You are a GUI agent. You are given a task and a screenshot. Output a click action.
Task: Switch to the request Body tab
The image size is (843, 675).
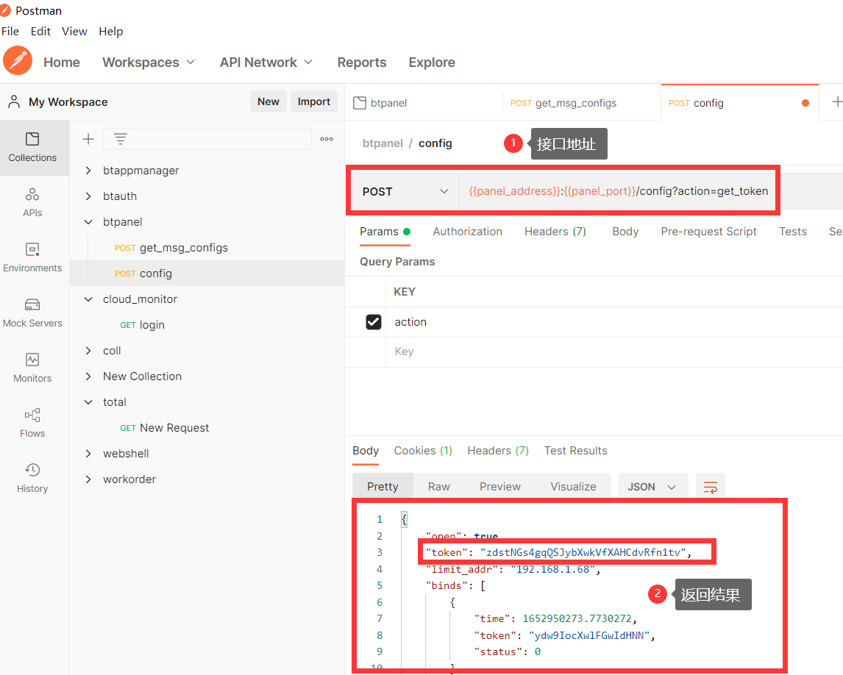click(625, 232)
